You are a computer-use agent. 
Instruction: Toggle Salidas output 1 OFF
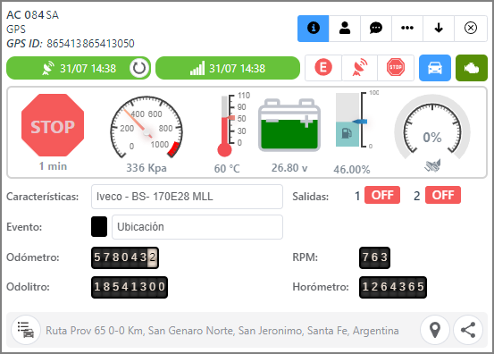(382, 195)
